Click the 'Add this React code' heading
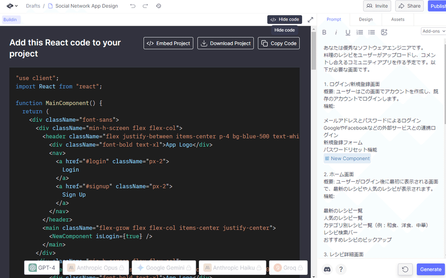Screen dimensions: 446x278 coord(65,48)
